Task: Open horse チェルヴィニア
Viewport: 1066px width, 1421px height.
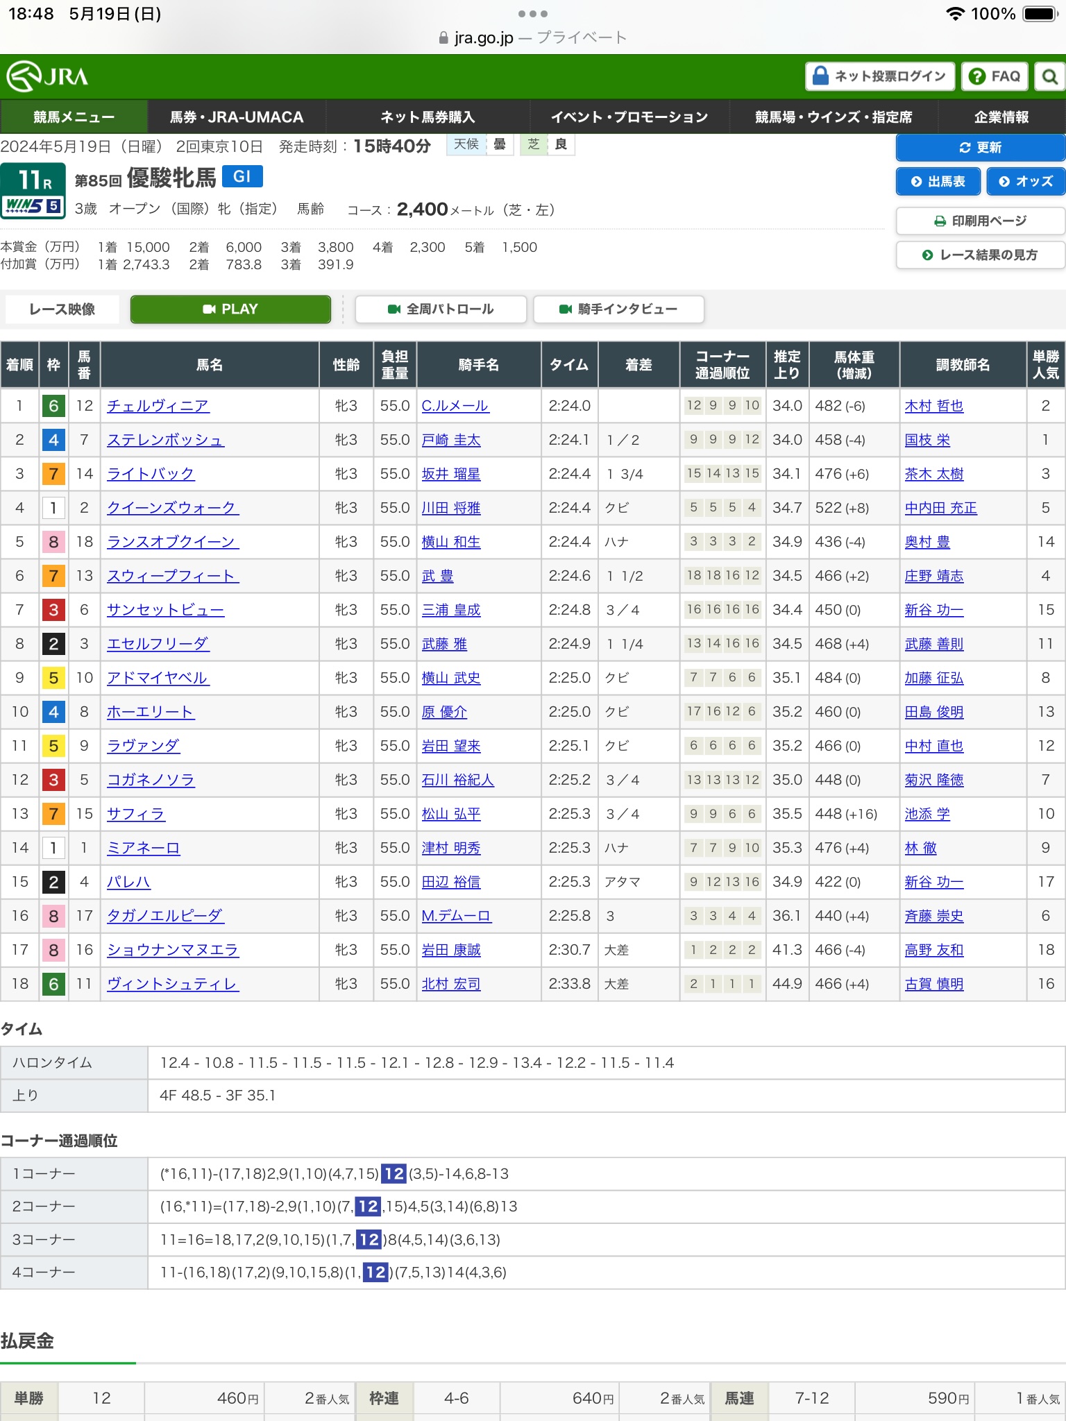Action: click(x=158, y=406)
